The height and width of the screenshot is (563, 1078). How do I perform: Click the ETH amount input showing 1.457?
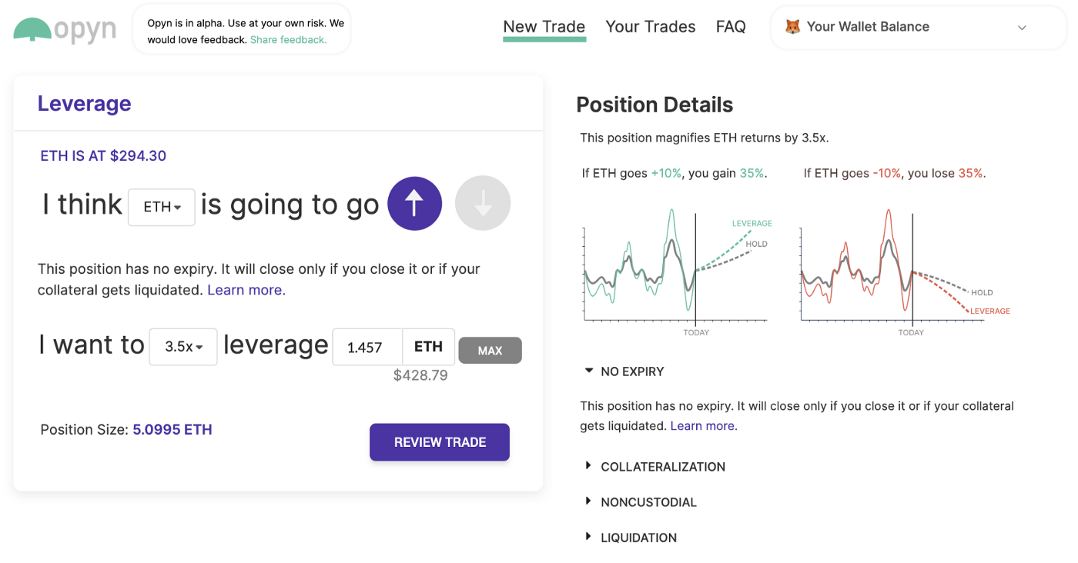tap(367, 347)
